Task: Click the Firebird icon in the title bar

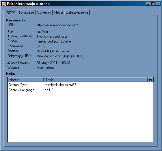Action: [x=4, y=4]
